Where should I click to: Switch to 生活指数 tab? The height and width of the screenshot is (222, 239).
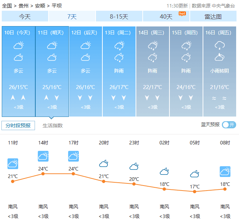[52, 125]
